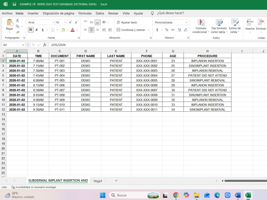Screen dimensions: 267x200
Task: Select all cells corner triangle
Action: pos(4,51)
